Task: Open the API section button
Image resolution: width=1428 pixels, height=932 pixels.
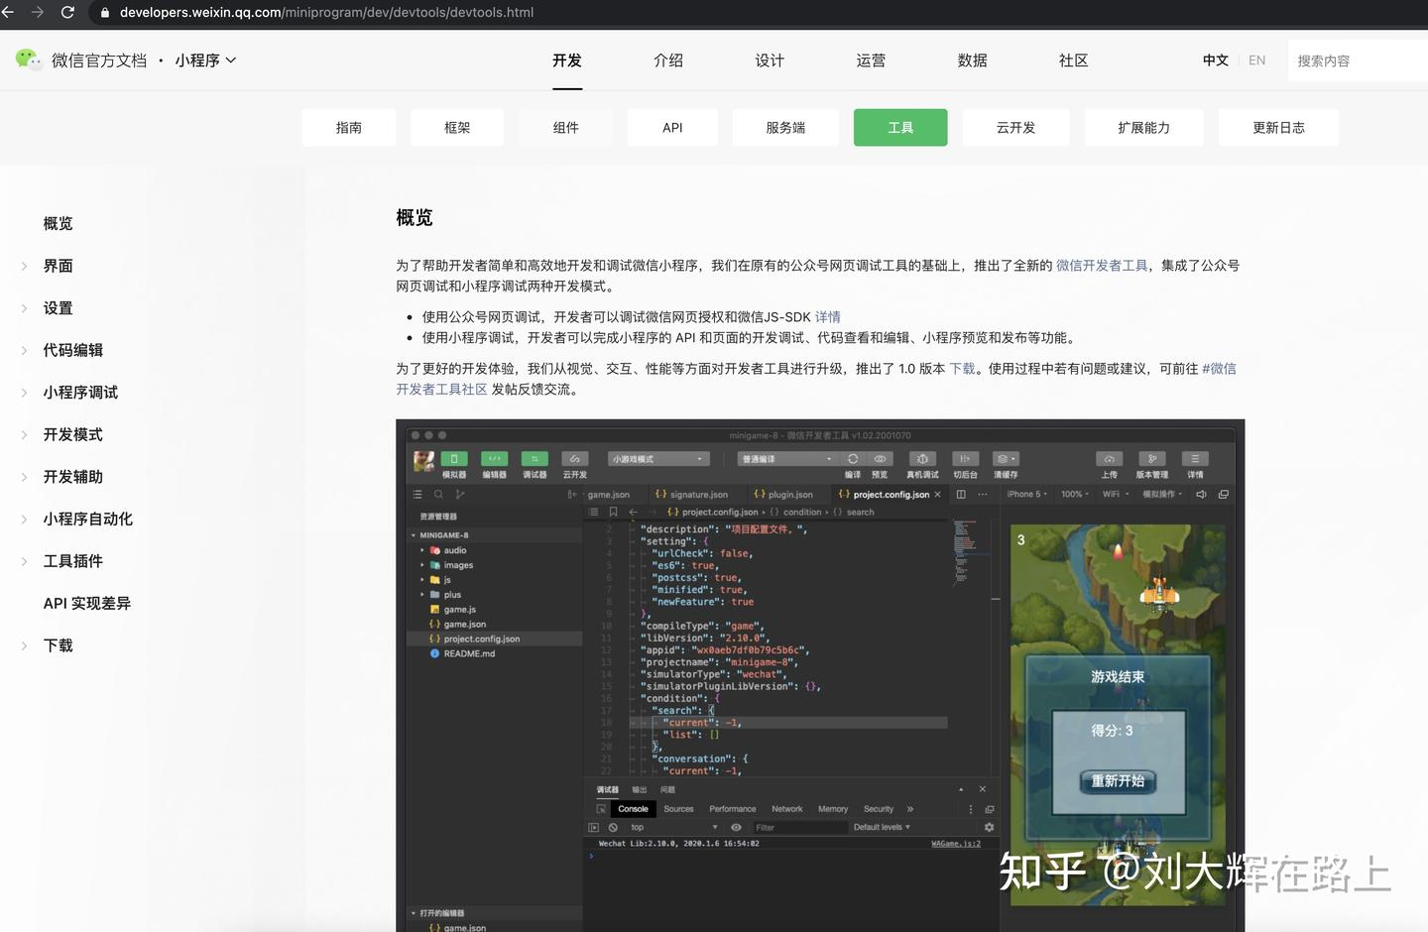Action: [672, 127]
